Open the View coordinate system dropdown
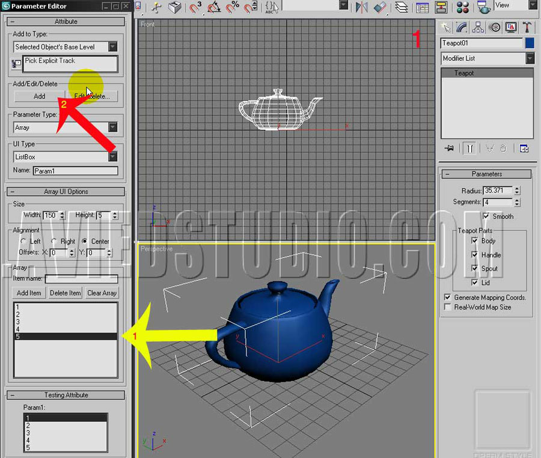Screen dimensions: 541x458 tap(533, 5)
